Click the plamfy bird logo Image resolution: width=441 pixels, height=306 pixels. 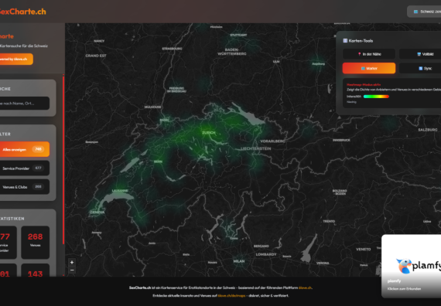404,266
